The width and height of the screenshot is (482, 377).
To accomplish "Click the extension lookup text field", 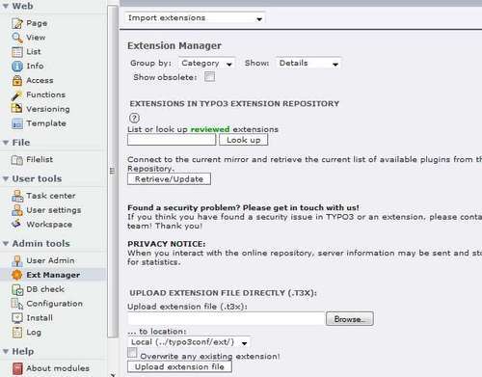I will pyautogui.click(x=172, y=140).
